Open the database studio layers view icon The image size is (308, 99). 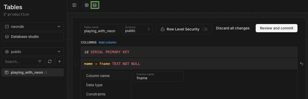point(95,5)
